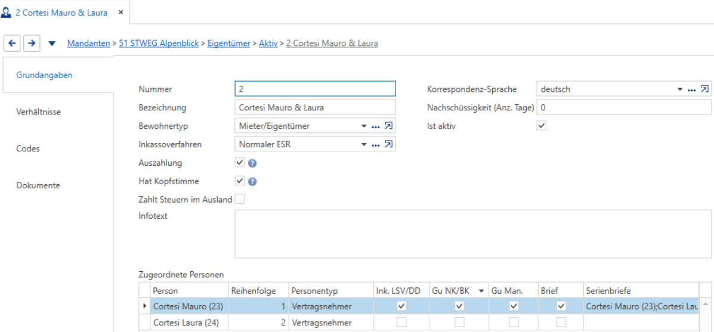The image size is (714, 332).
Task: Click the help icon next to Hat Kopfstimme
Action: click(x=253, y=181)
